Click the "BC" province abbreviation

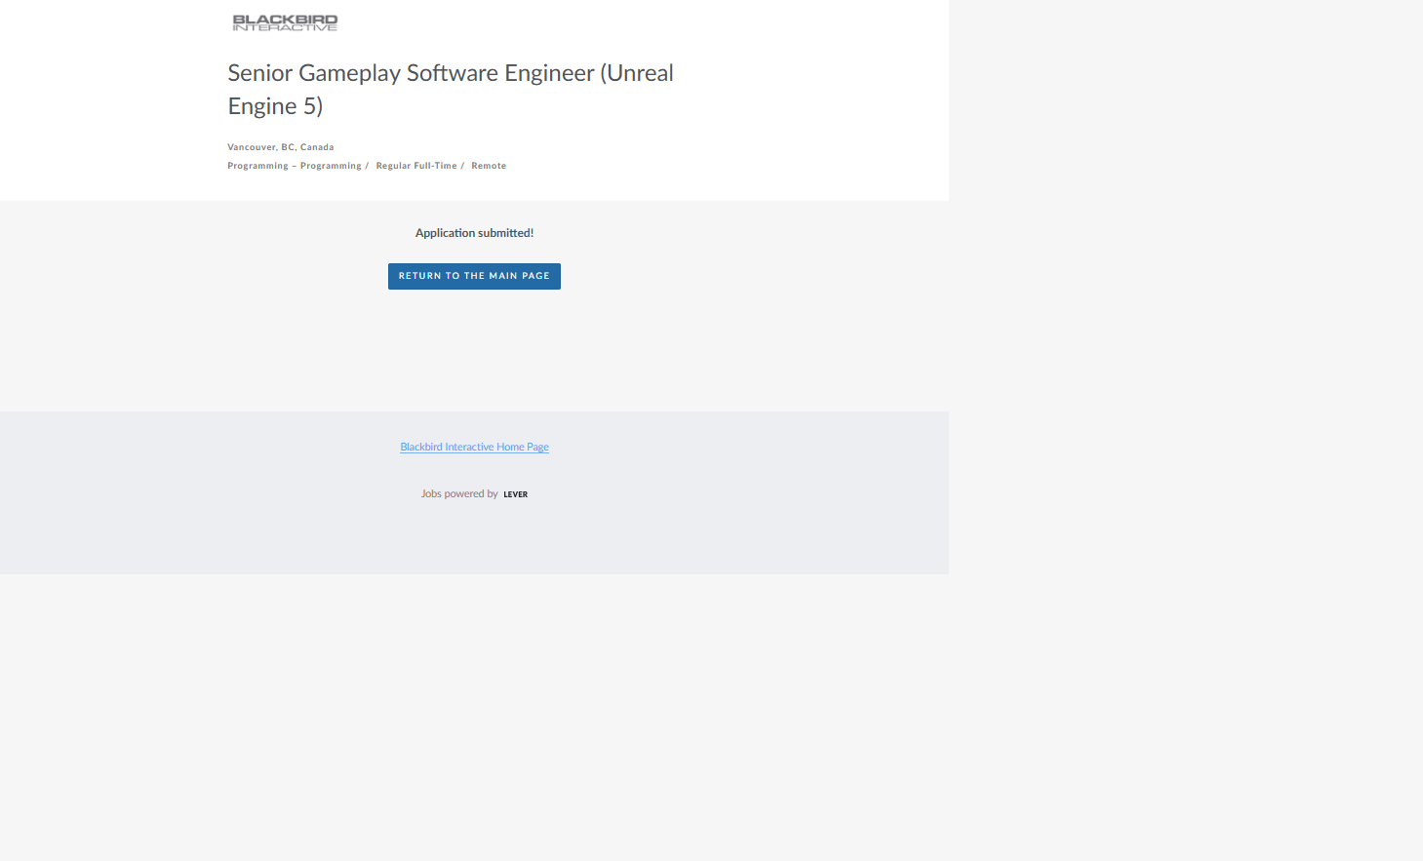[x=288, y=147]
